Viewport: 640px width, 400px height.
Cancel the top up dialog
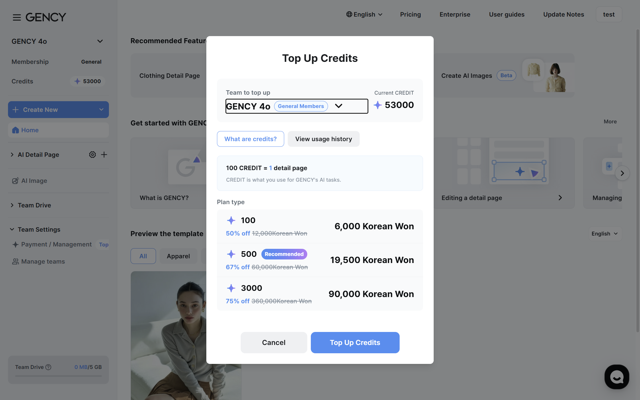click(x=274, y=343)
